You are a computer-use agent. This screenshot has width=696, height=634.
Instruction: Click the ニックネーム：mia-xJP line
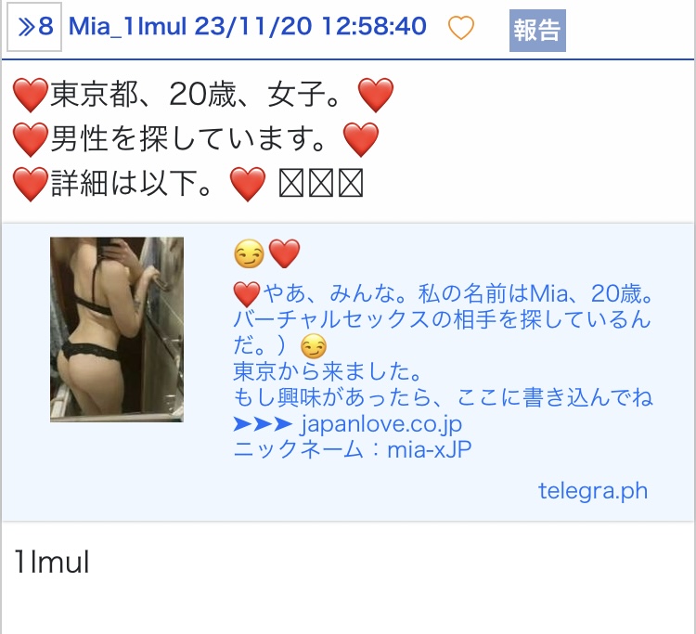click(x=353, y=449)
